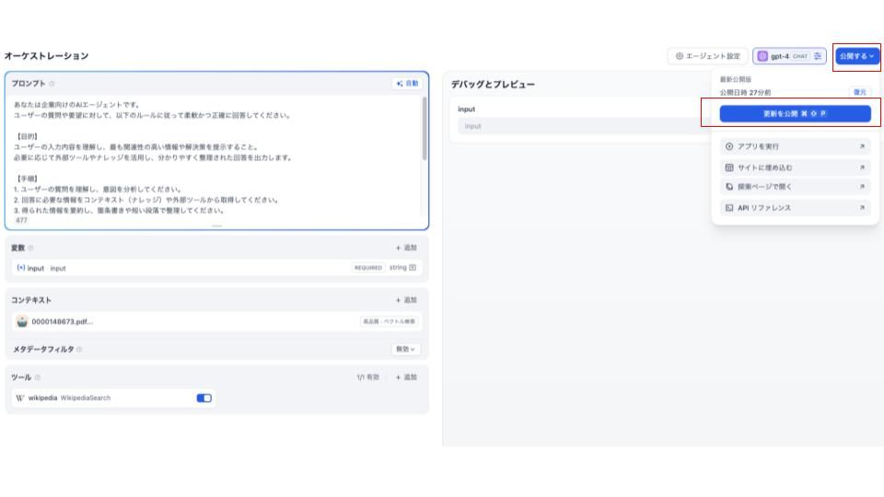This screenshot has height=497, width=884.
Task: Click the 更新を公開 button
Action: pos(795,114)
